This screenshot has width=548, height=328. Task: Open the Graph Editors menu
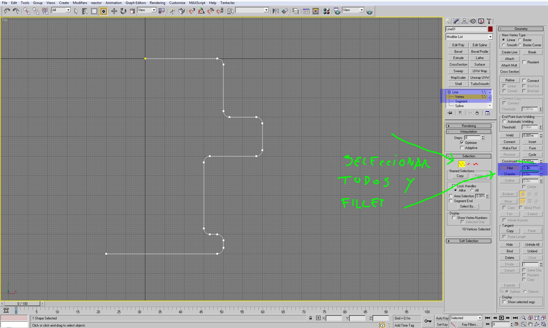[136, 3]
